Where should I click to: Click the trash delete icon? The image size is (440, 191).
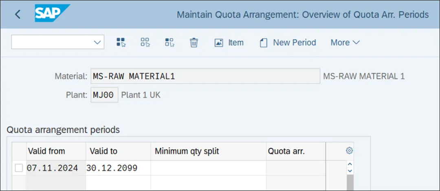click(x=194, y=42)
